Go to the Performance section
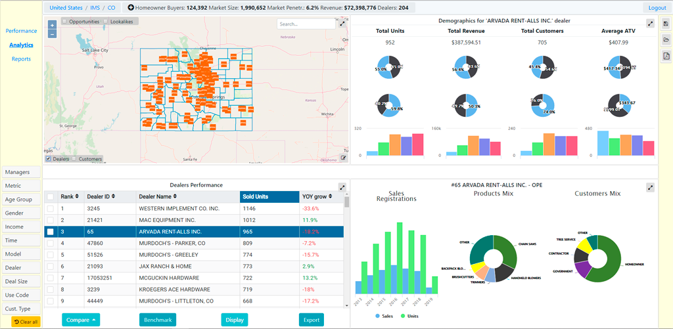Image resolution: width=673 pixels, height=329 pixels. (21, 31)
